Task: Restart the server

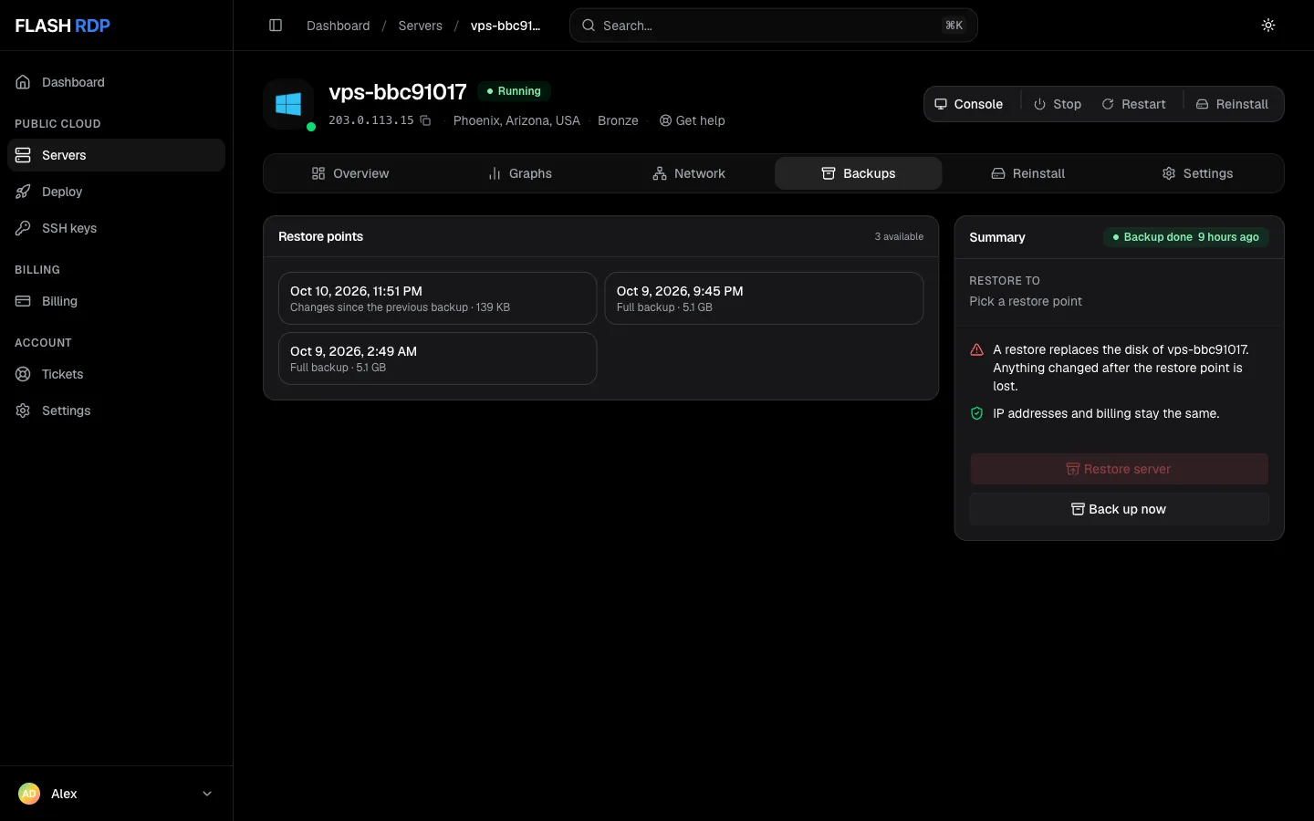Action: pos(1134,104)
